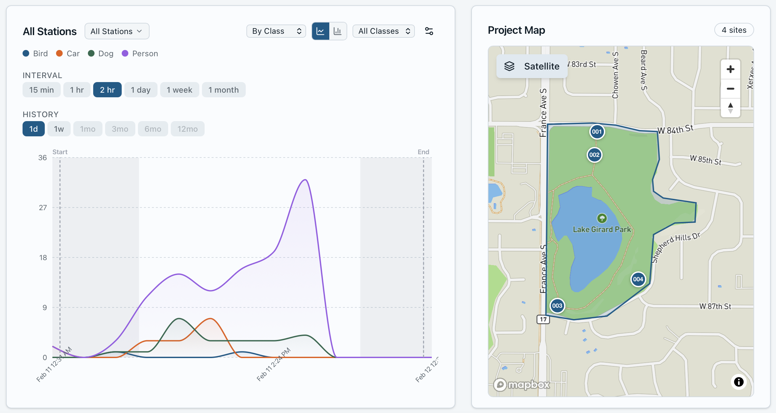
Task: Select the 15 min interval button
Action: [x=41, y=90]
